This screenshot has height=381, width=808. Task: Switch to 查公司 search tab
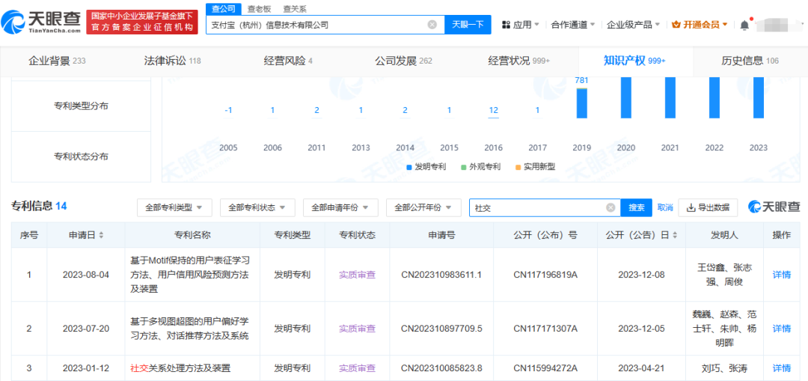coord(224,8)
